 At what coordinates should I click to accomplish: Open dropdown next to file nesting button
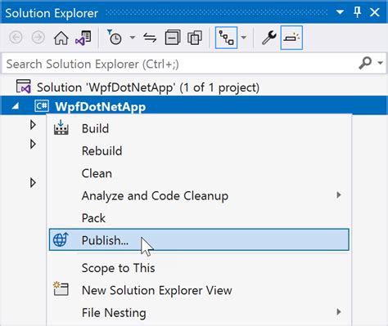click(244, 38)
